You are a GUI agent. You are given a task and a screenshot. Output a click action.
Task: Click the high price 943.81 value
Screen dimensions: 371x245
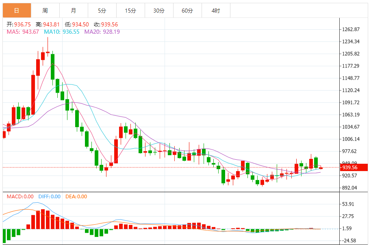tap(51, 25)
